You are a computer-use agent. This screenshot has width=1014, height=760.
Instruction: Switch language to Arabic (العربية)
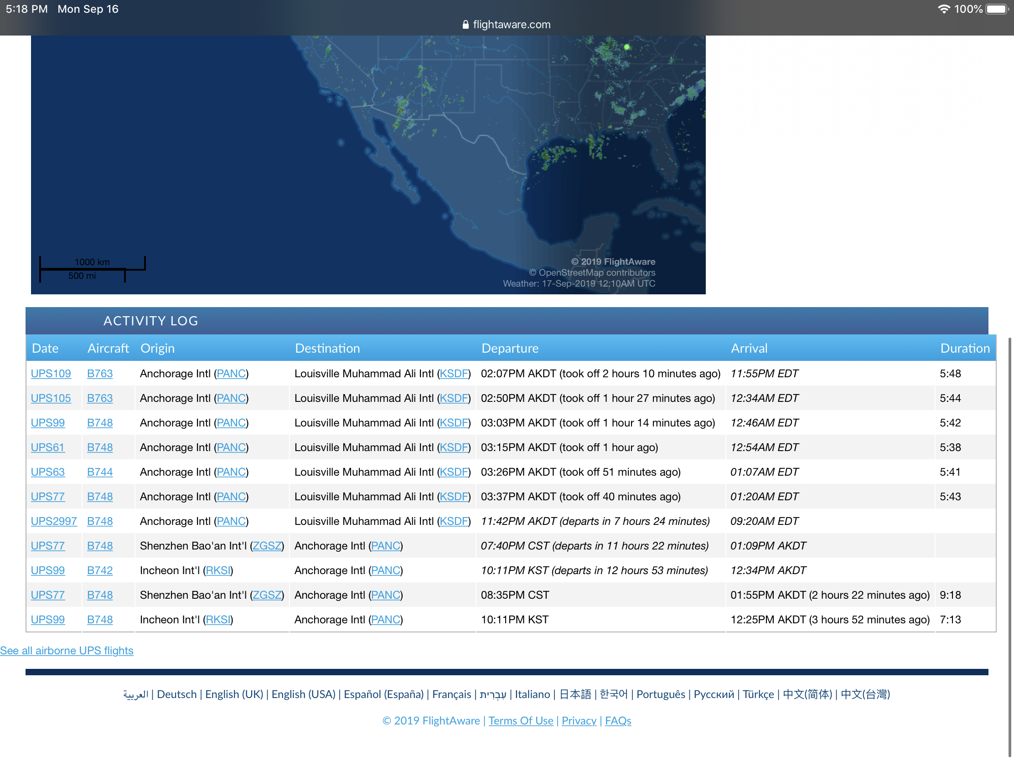136,694
